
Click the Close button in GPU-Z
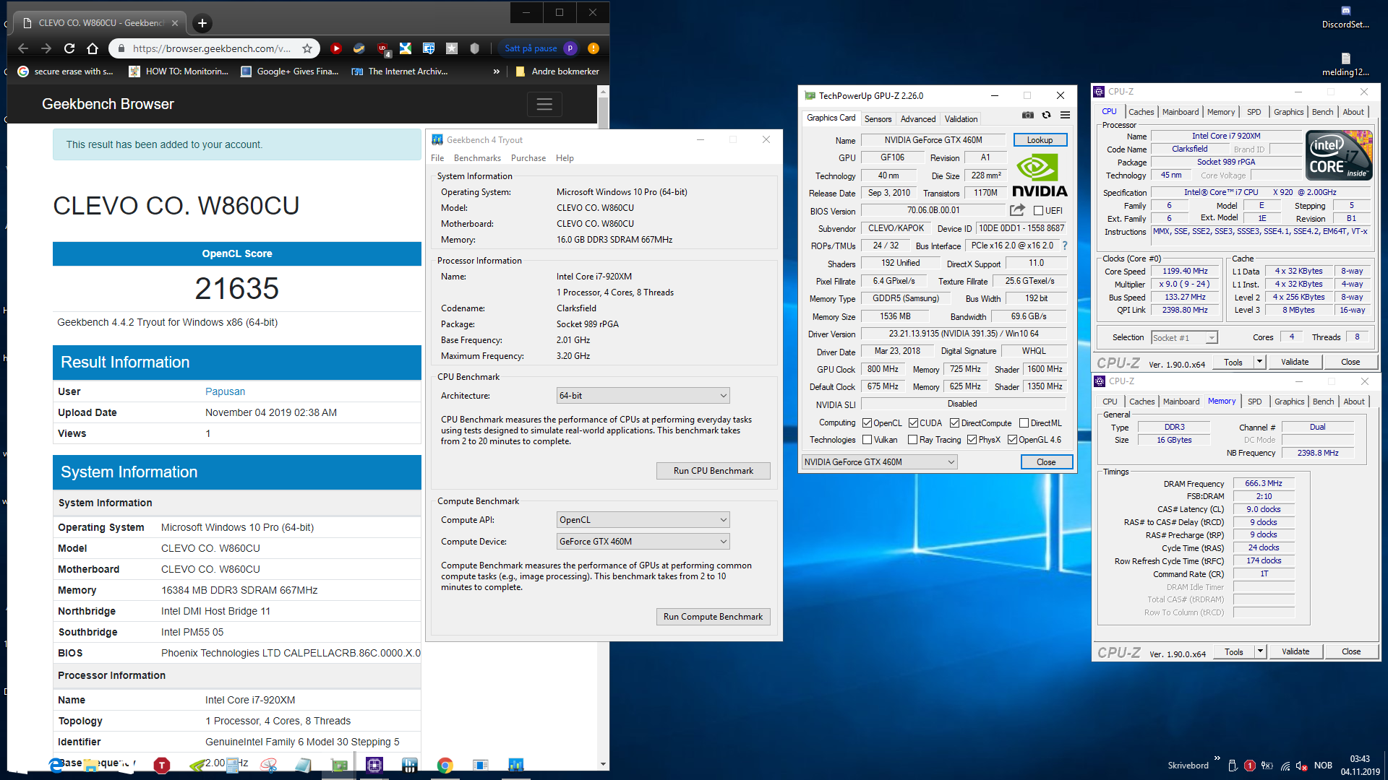click(x=1046, y=462)
